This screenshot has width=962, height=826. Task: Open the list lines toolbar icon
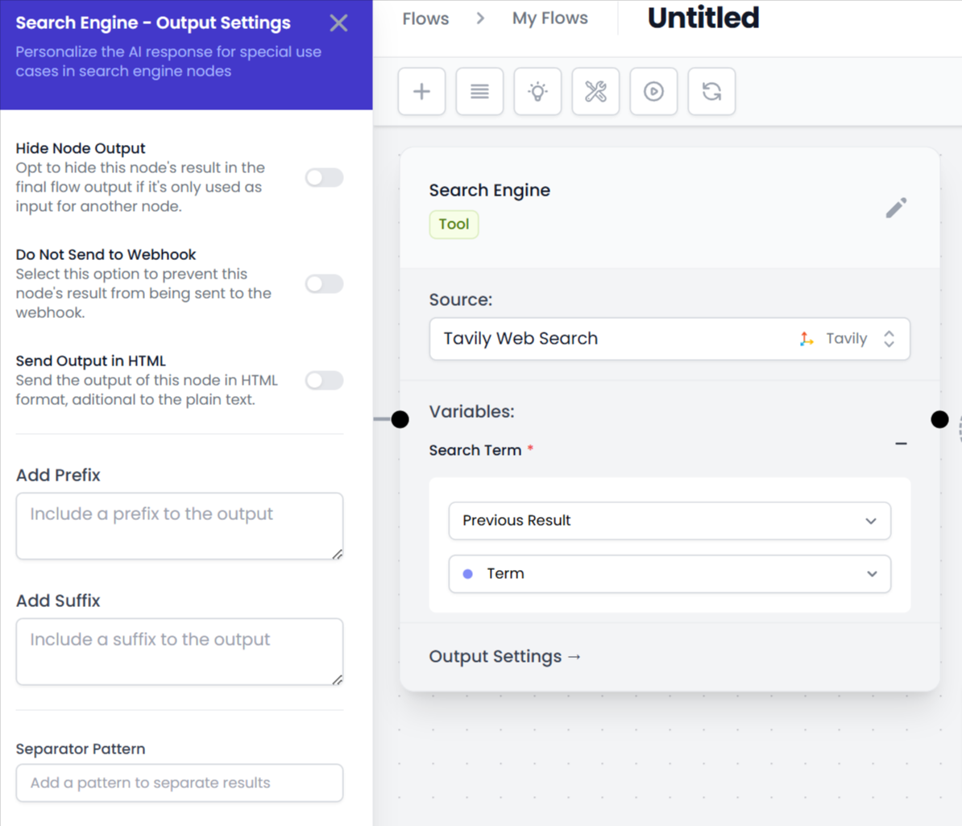coord(479,92)
